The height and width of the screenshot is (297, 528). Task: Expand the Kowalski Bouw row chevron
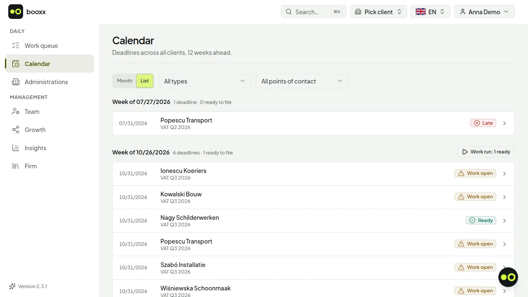click(x=504, y=197)
